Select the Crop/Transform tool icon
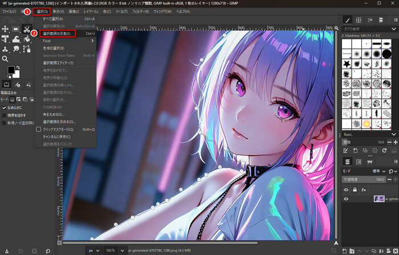Screen dimensions: 399x255 (5, 39)
